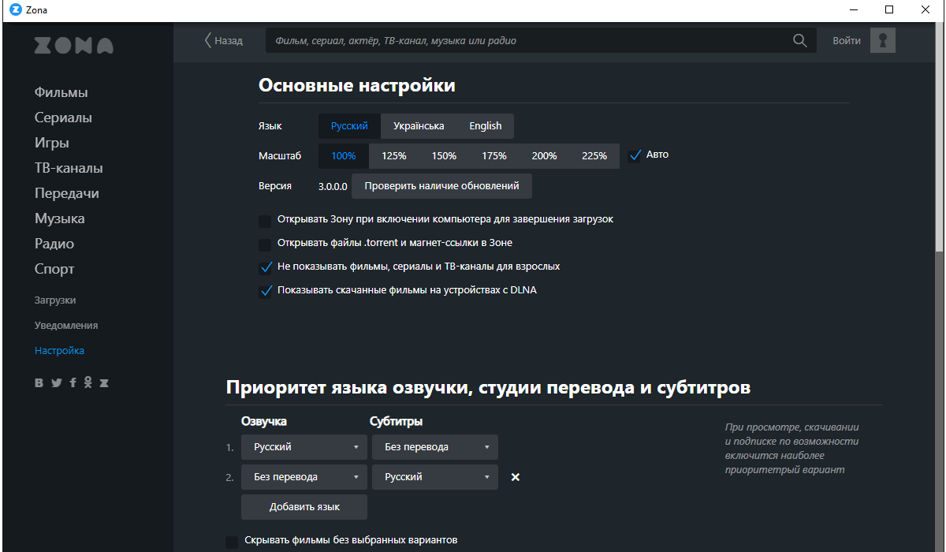Disable hiding adult films and channels
The image size is (946, 552).
[265, 267]
